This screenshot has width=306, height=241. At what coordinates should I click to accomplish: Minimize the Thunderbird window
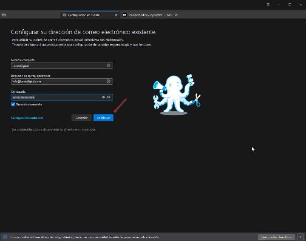pos(279,5)
